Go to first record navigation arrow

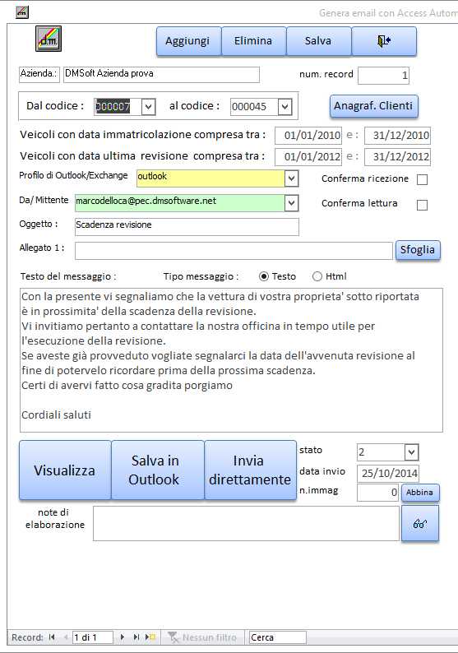pyautogui.click(x=52, y=637)
